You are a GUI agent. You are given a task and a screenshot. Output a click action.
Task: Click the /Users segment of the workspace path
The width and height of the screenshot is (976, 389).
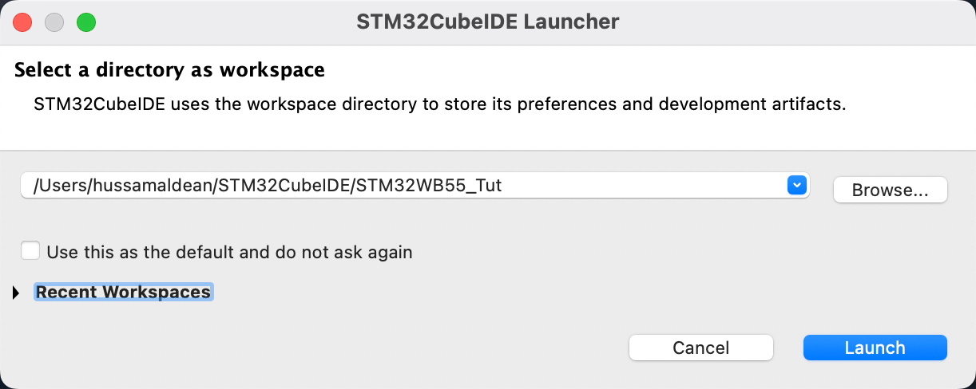55,186
